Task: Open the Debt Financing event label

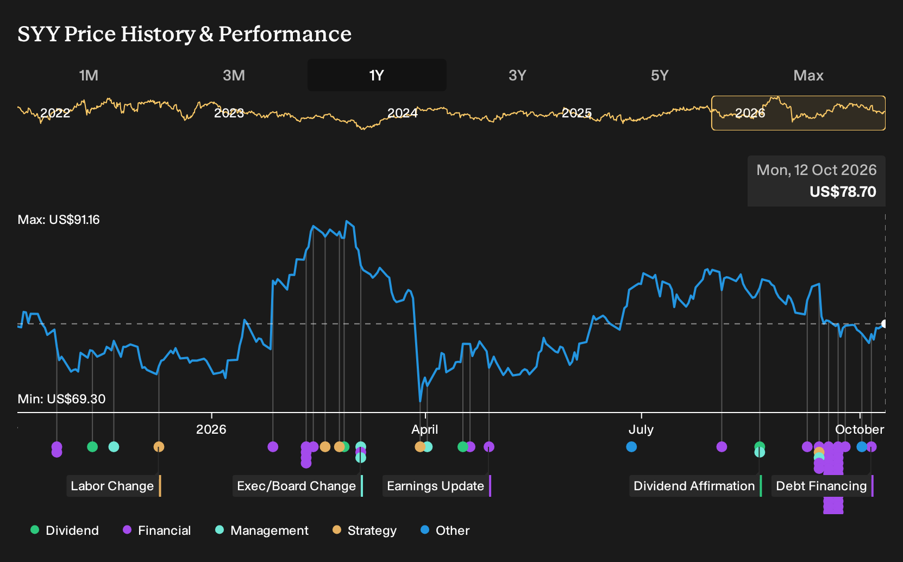Action: coord(823,486)
